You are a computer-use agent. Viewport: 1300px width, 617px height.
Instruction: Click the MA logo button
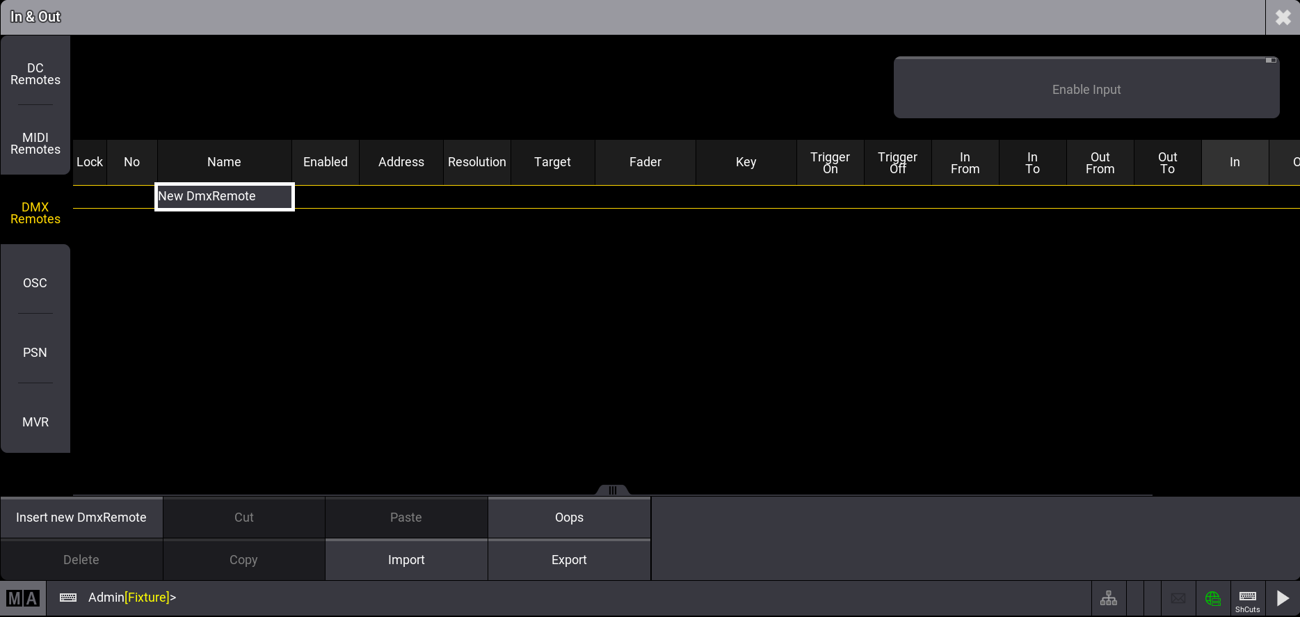pyautogui.click(x=23, y=598)
